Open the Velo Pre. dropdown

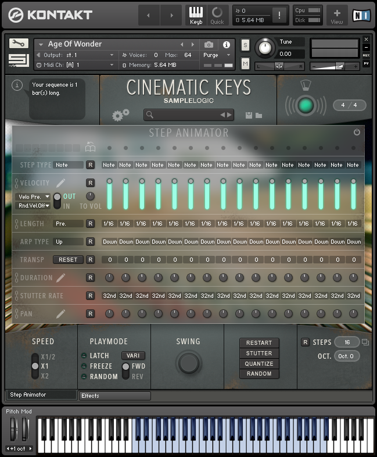pyautogui.click(x=33, y=197)
